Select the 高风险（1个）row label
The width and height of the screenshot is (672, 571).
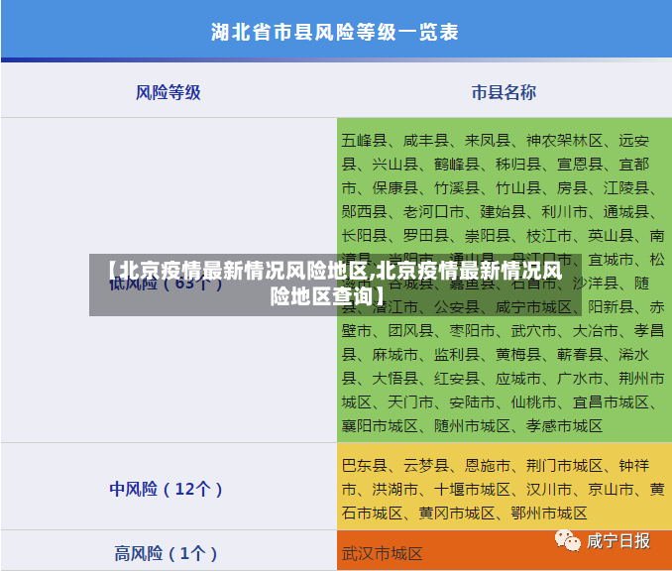coord(166,553)
